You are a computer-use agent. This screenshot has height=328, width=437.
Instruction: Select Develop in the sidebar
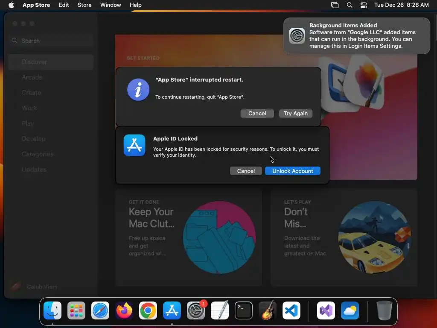tap(51, 139)
